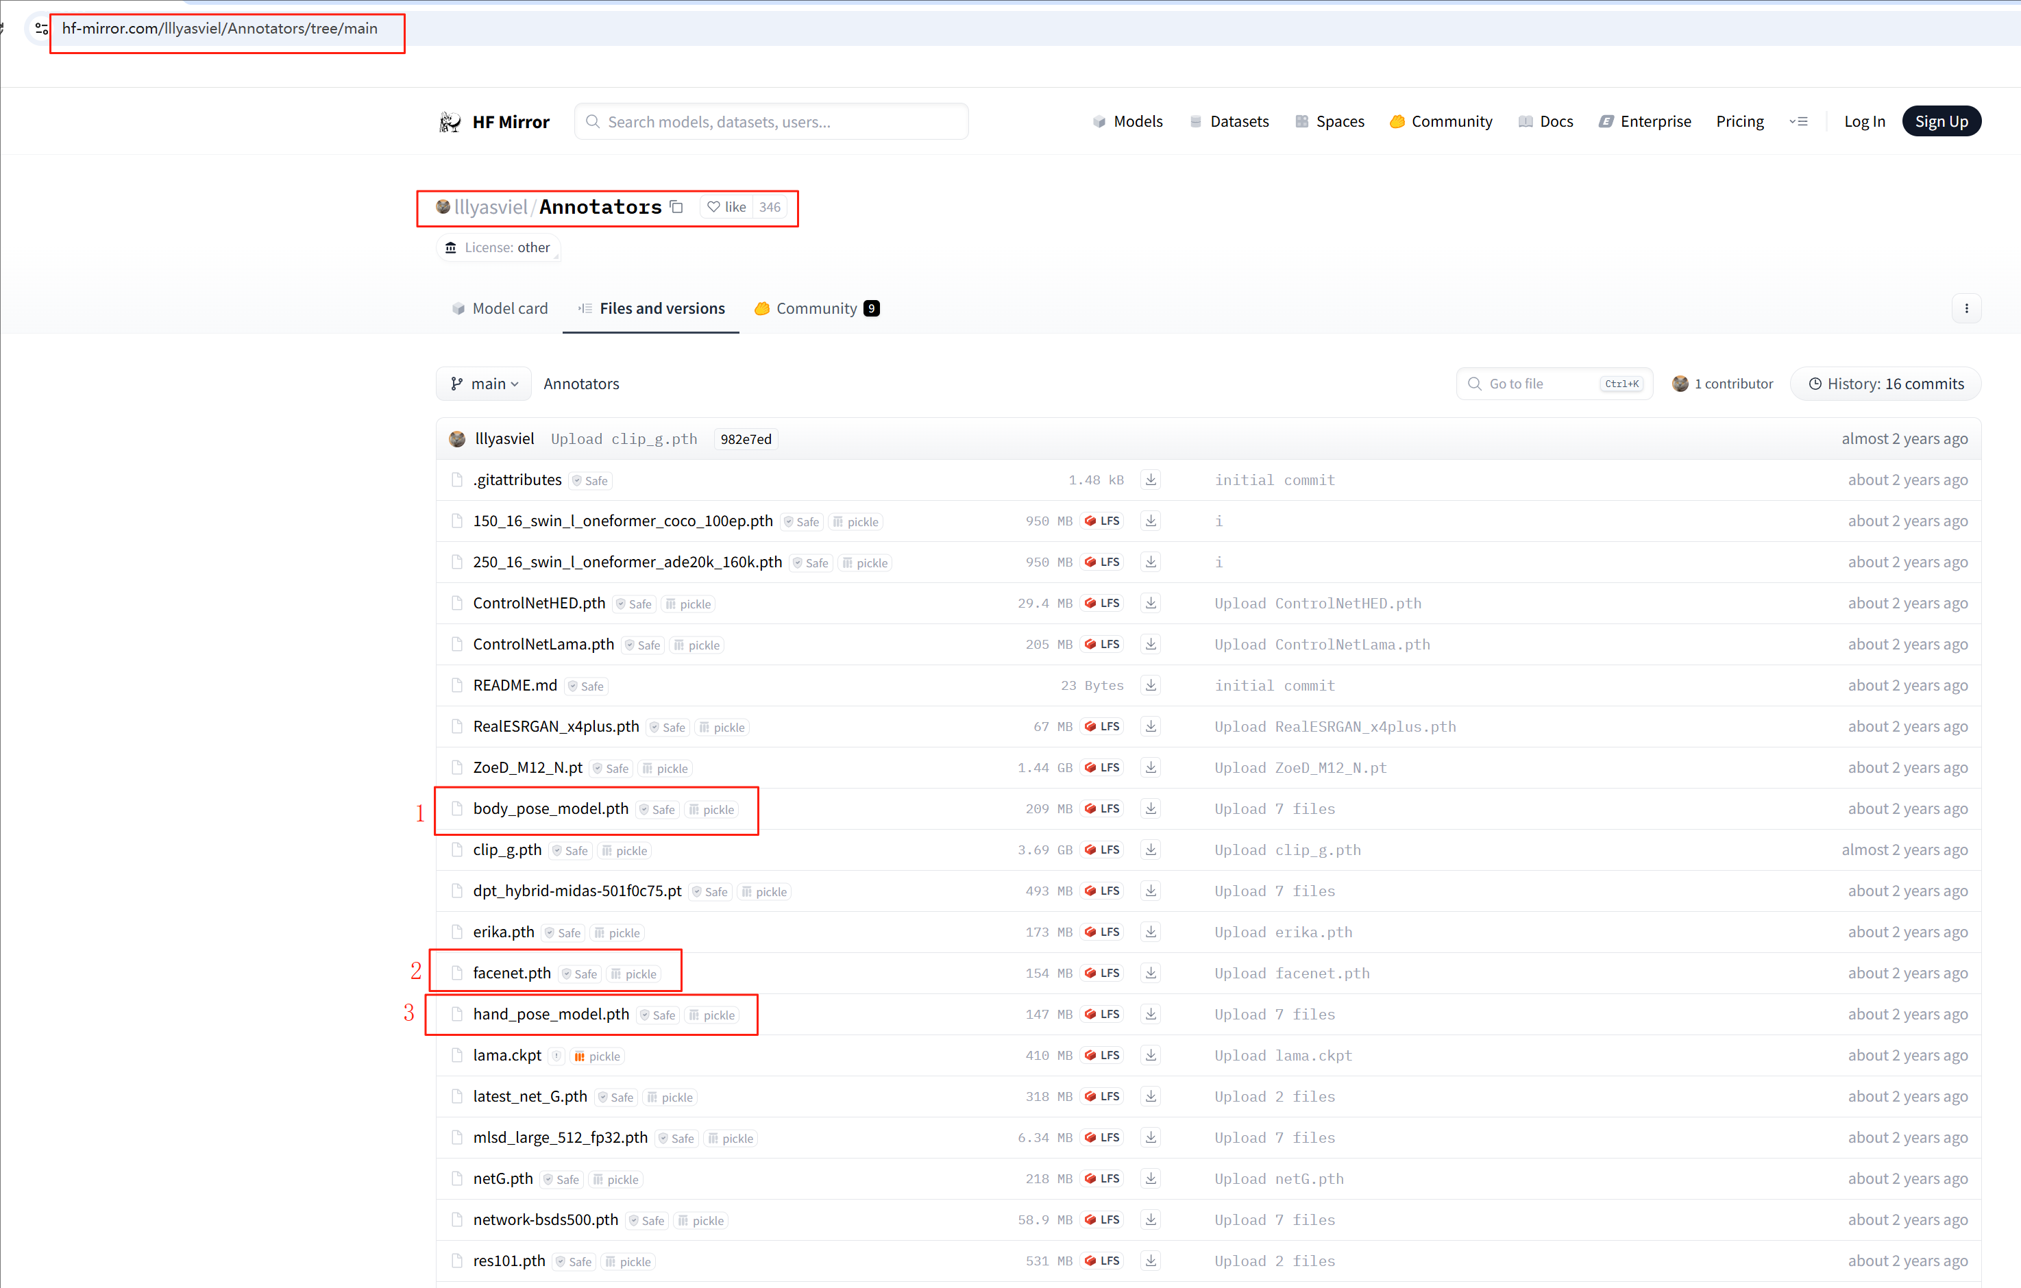Open the three-dot overflow menu beside the tabs
Viewport: 2021px width, 1288px height.
[x=1966, y=308]
